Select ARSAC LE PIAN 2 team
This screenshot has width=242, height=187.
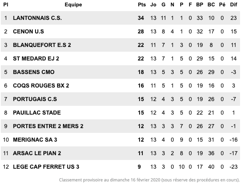37,154
